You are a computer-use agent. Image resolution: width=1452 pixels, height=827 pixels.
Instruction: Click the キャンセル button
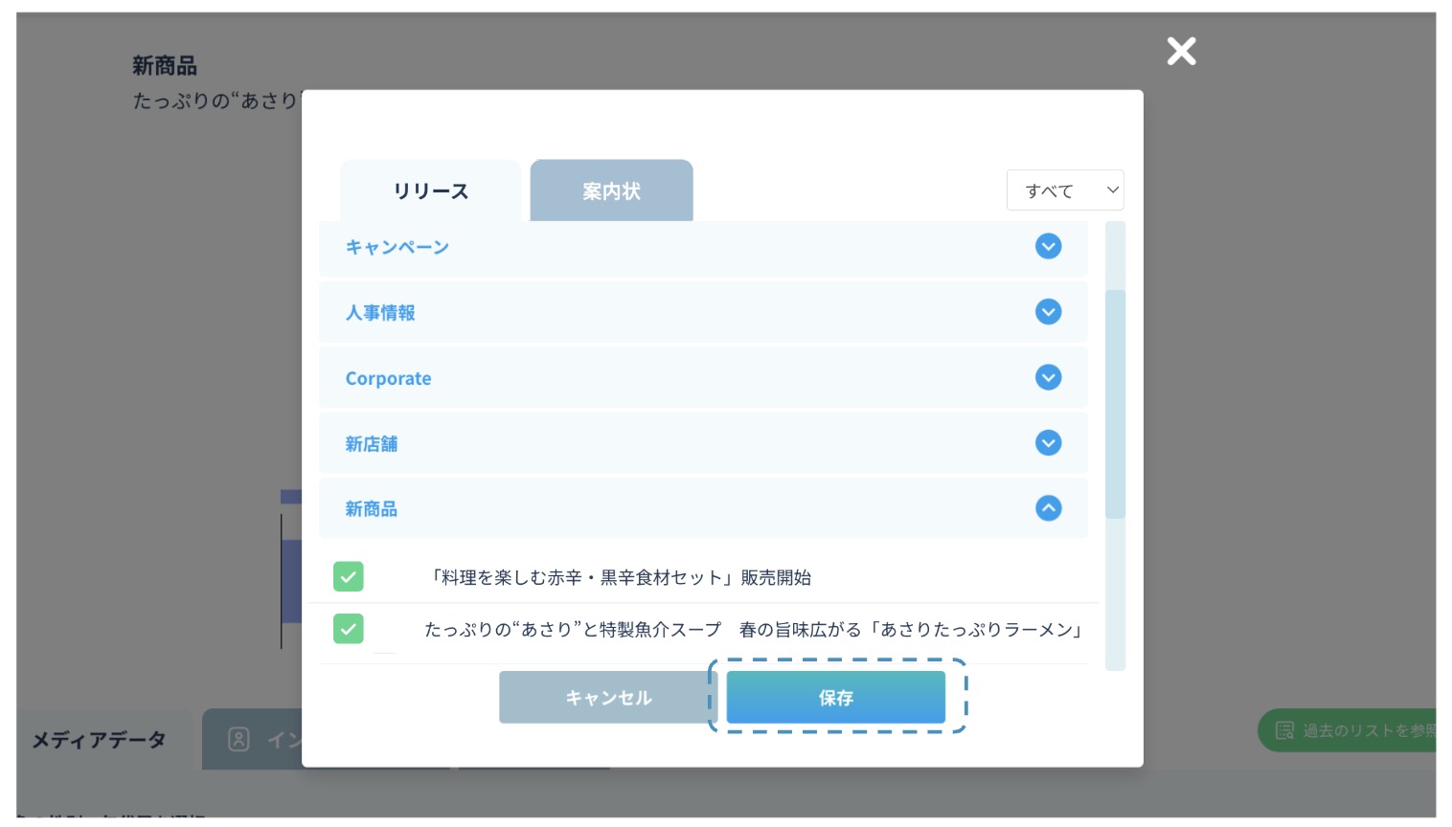coord(607,698)
